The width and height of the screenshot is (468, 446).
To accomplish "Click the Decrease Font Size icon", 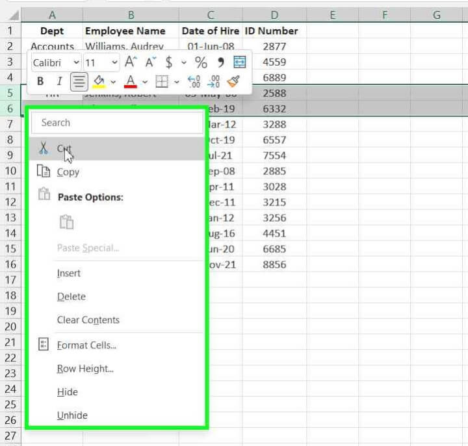I will (x=151, y=62).
